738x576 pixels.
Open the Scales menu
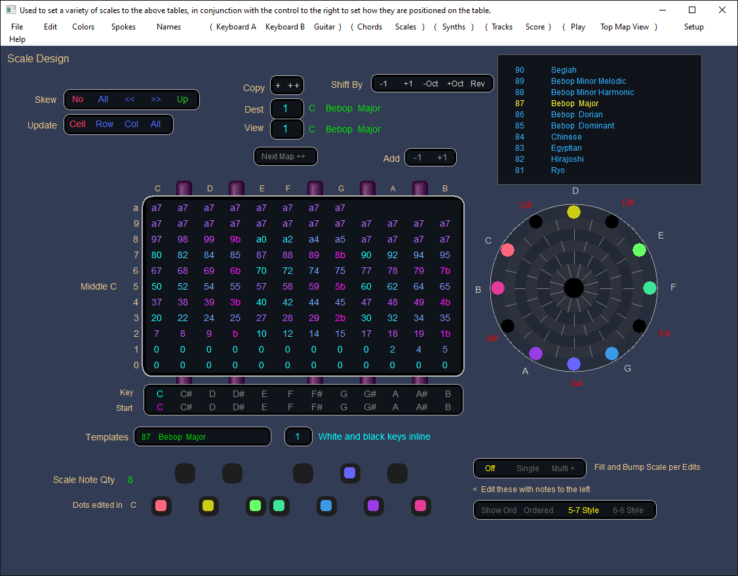tap(405, 27)
